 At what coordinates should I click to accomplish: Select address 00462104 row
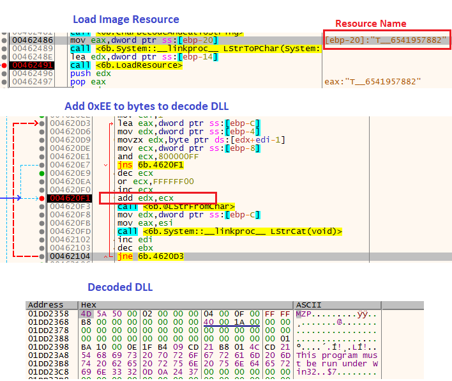coord(70,256)
